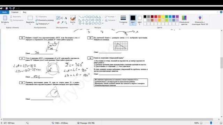Choose the isosceles triangle shape
Screen dimensions: 223x125
pos(100,17)
